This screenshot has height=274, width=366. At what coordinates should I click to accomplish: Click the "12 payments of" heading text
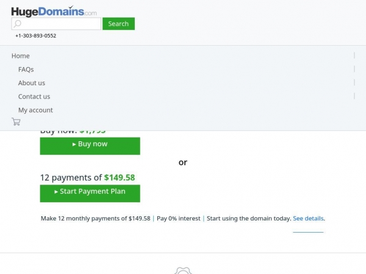coord(71,178)
